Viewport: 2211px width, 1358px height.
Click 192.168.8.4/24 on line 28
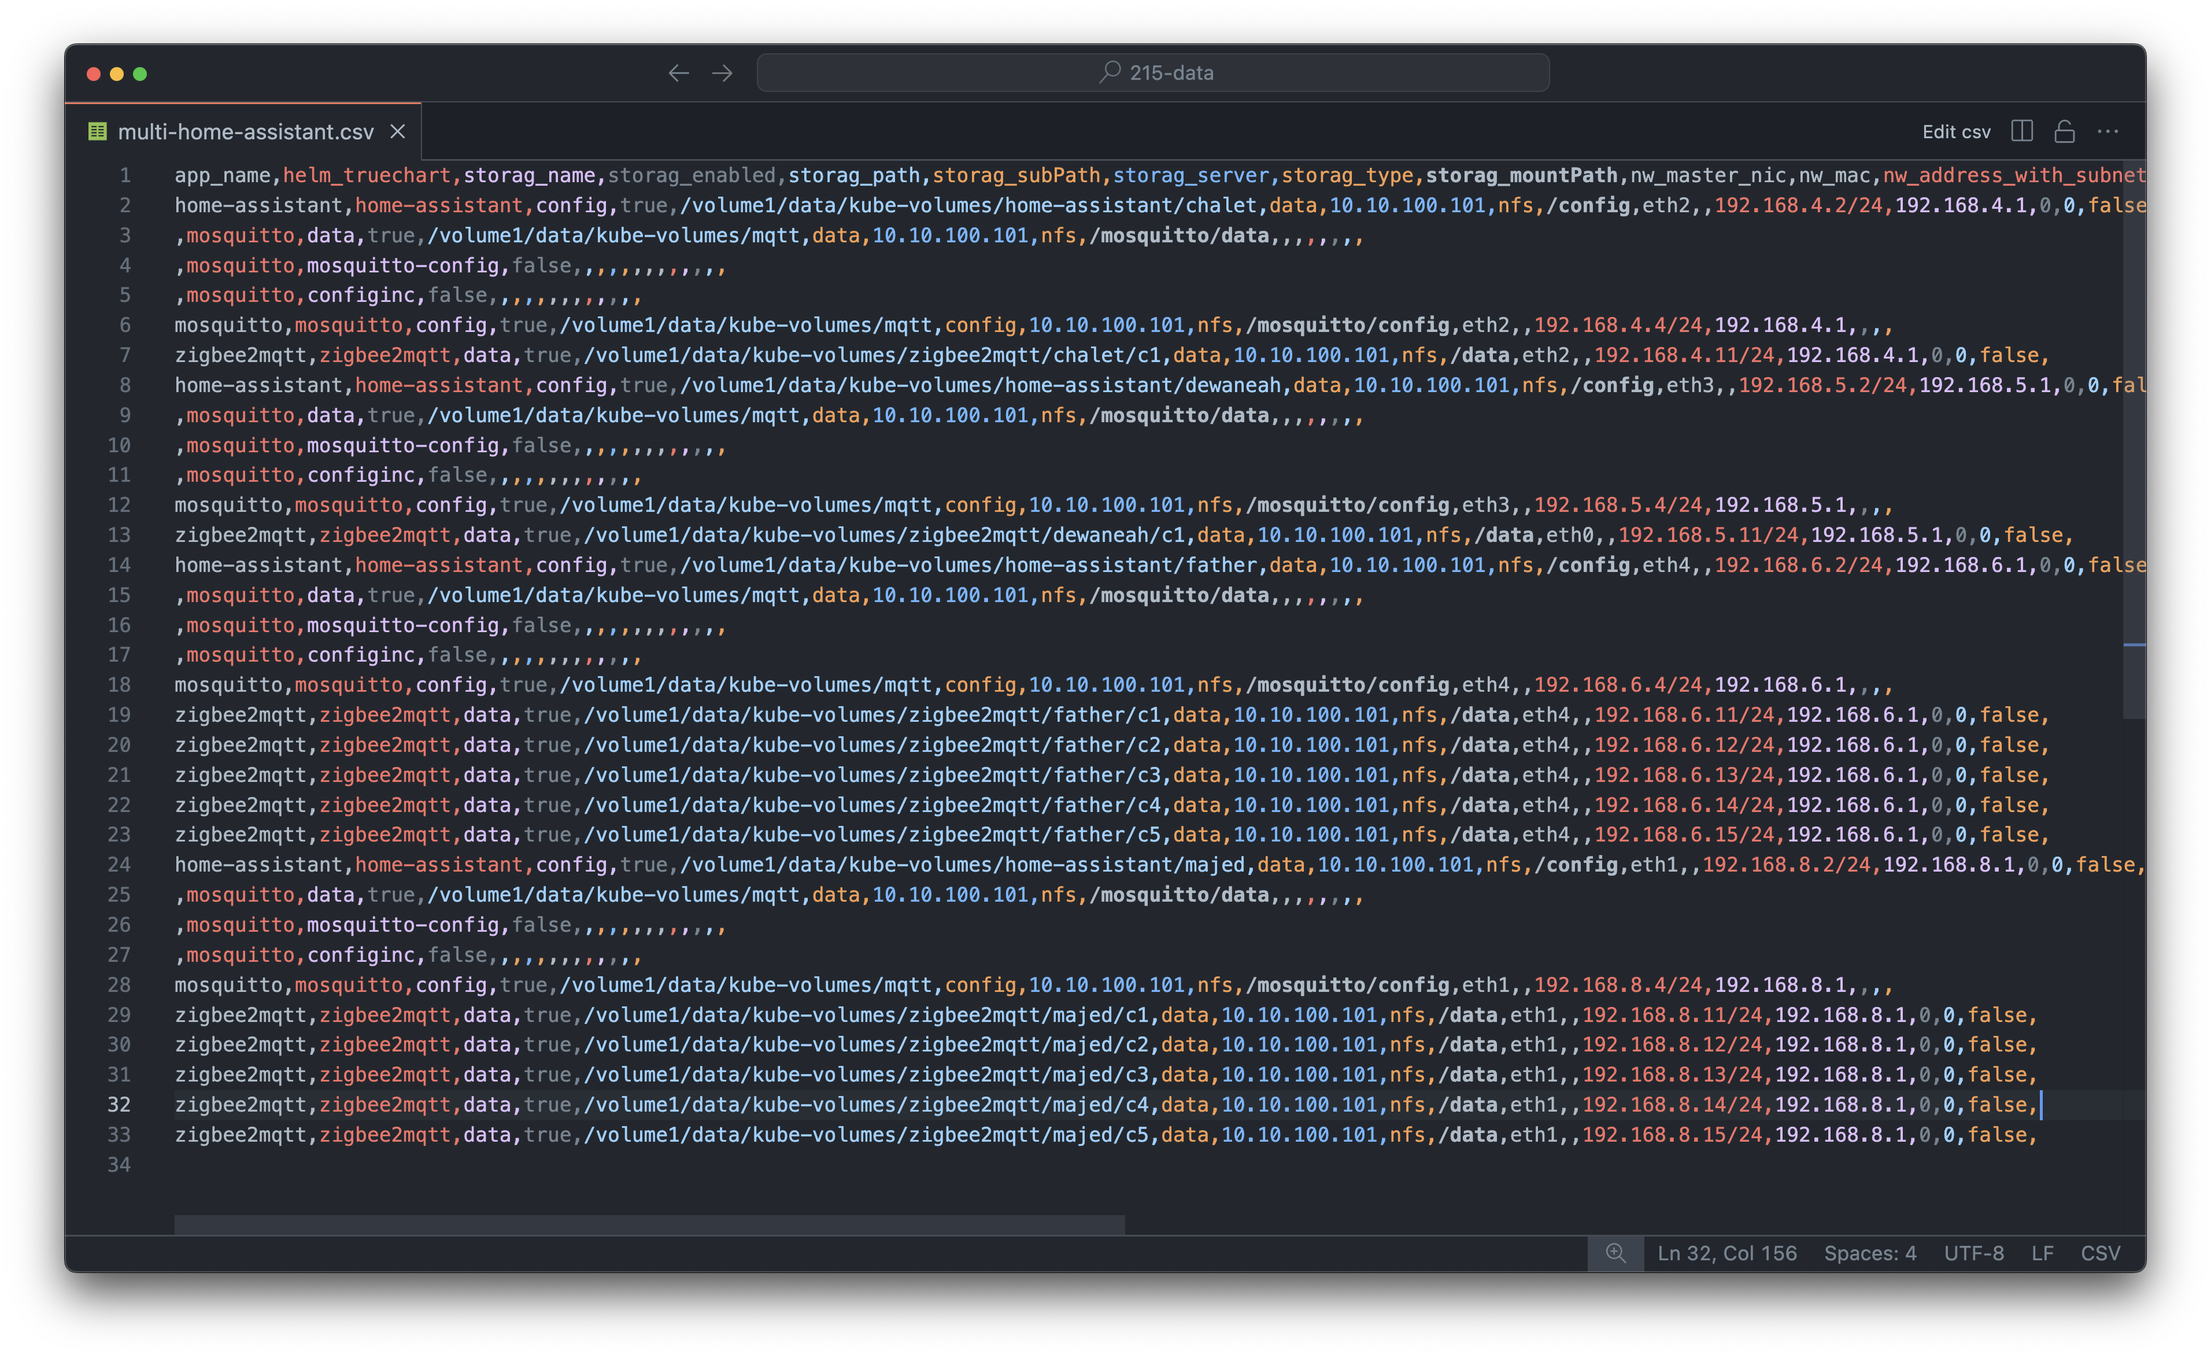point(1618,986)
